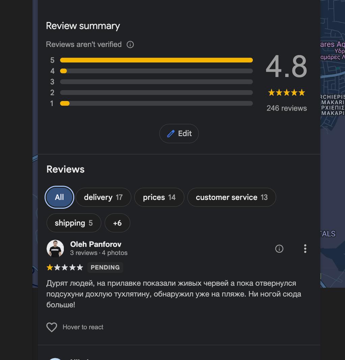Click the one-star rating on Oleh's review
This screenshot has width=345, height=360.
click(x=50, y=267)
